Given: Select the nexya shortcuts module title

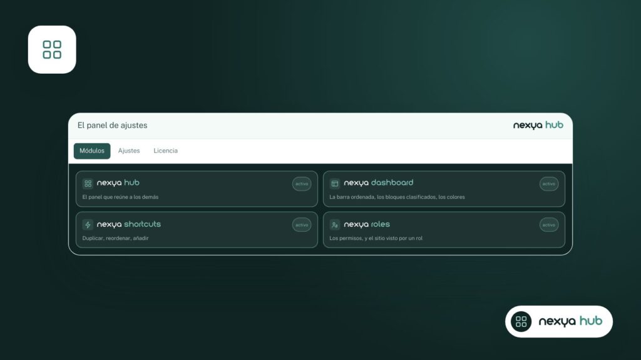Looking at the screenshot, I should coord(129,224).
